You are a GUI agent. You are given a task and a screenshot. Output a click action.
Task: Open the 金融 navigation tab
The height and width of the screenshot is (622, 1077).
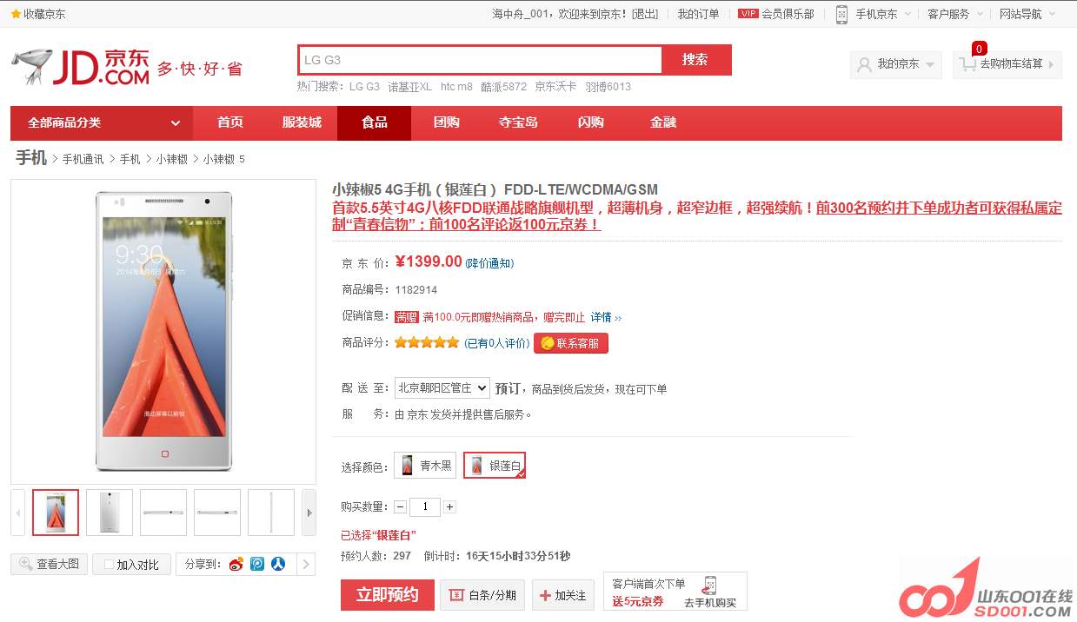click(x=663, y=122)
